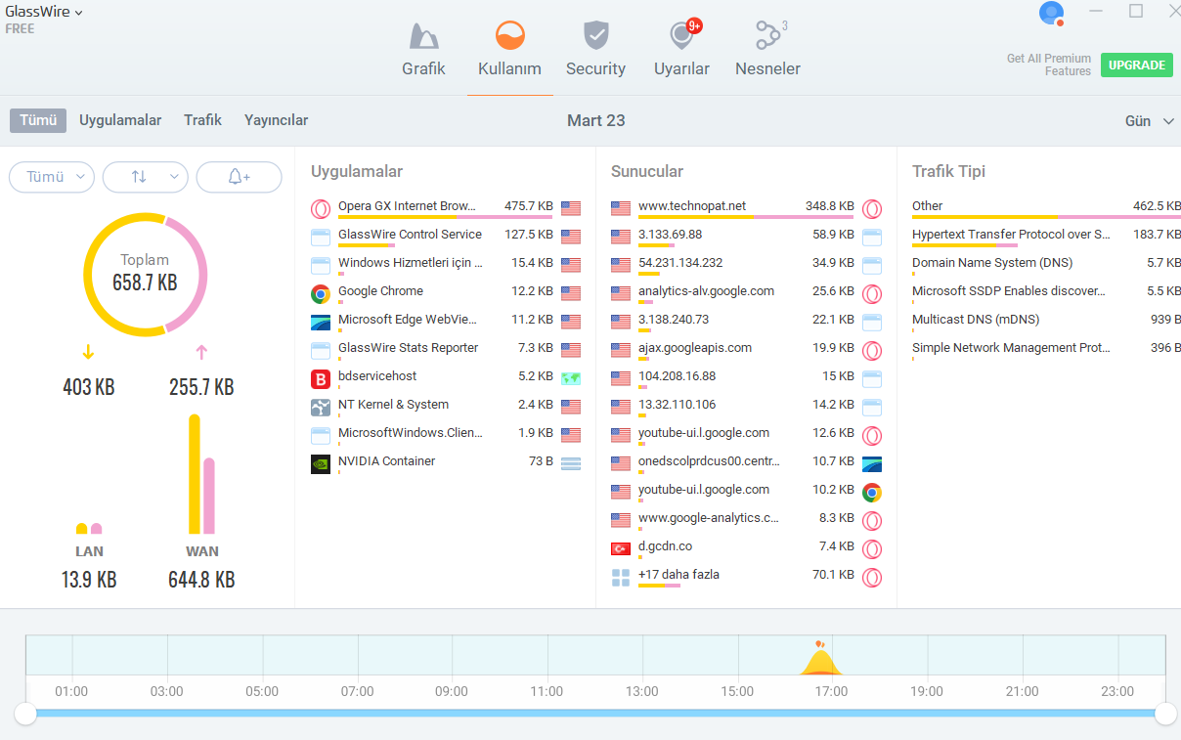
Task: Click the WAN usage bar chart
Action: (201, 474)
